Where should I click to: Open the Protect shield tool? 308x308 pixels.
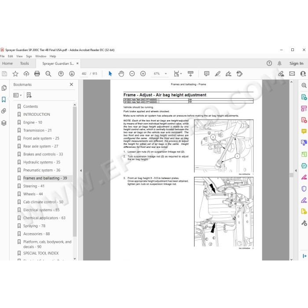[304, 189]
